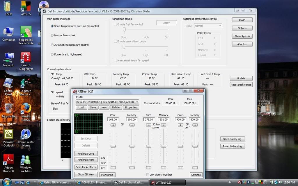
Task: Launch Mozilla Firefox from the desktop
Action: [26, 112]
